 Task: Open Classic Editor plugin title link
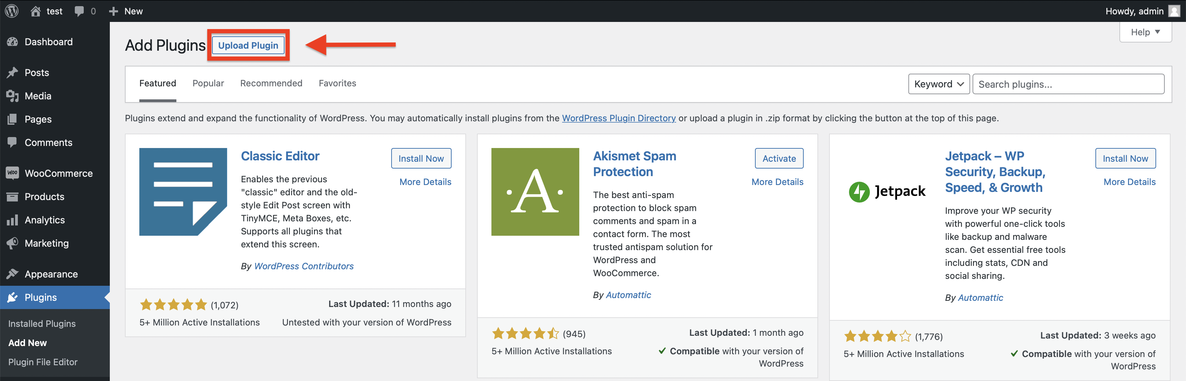point(280,156)
